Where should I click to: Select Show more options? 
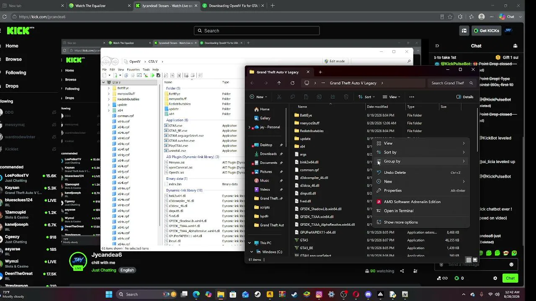[421, 222]
